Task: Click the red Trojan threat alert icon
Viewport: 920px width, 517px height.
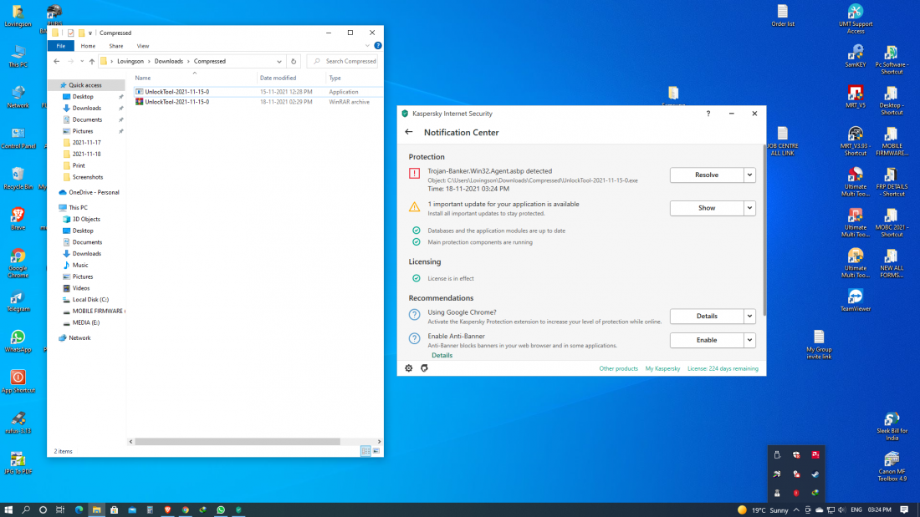Action: click(x=414, y=174)
